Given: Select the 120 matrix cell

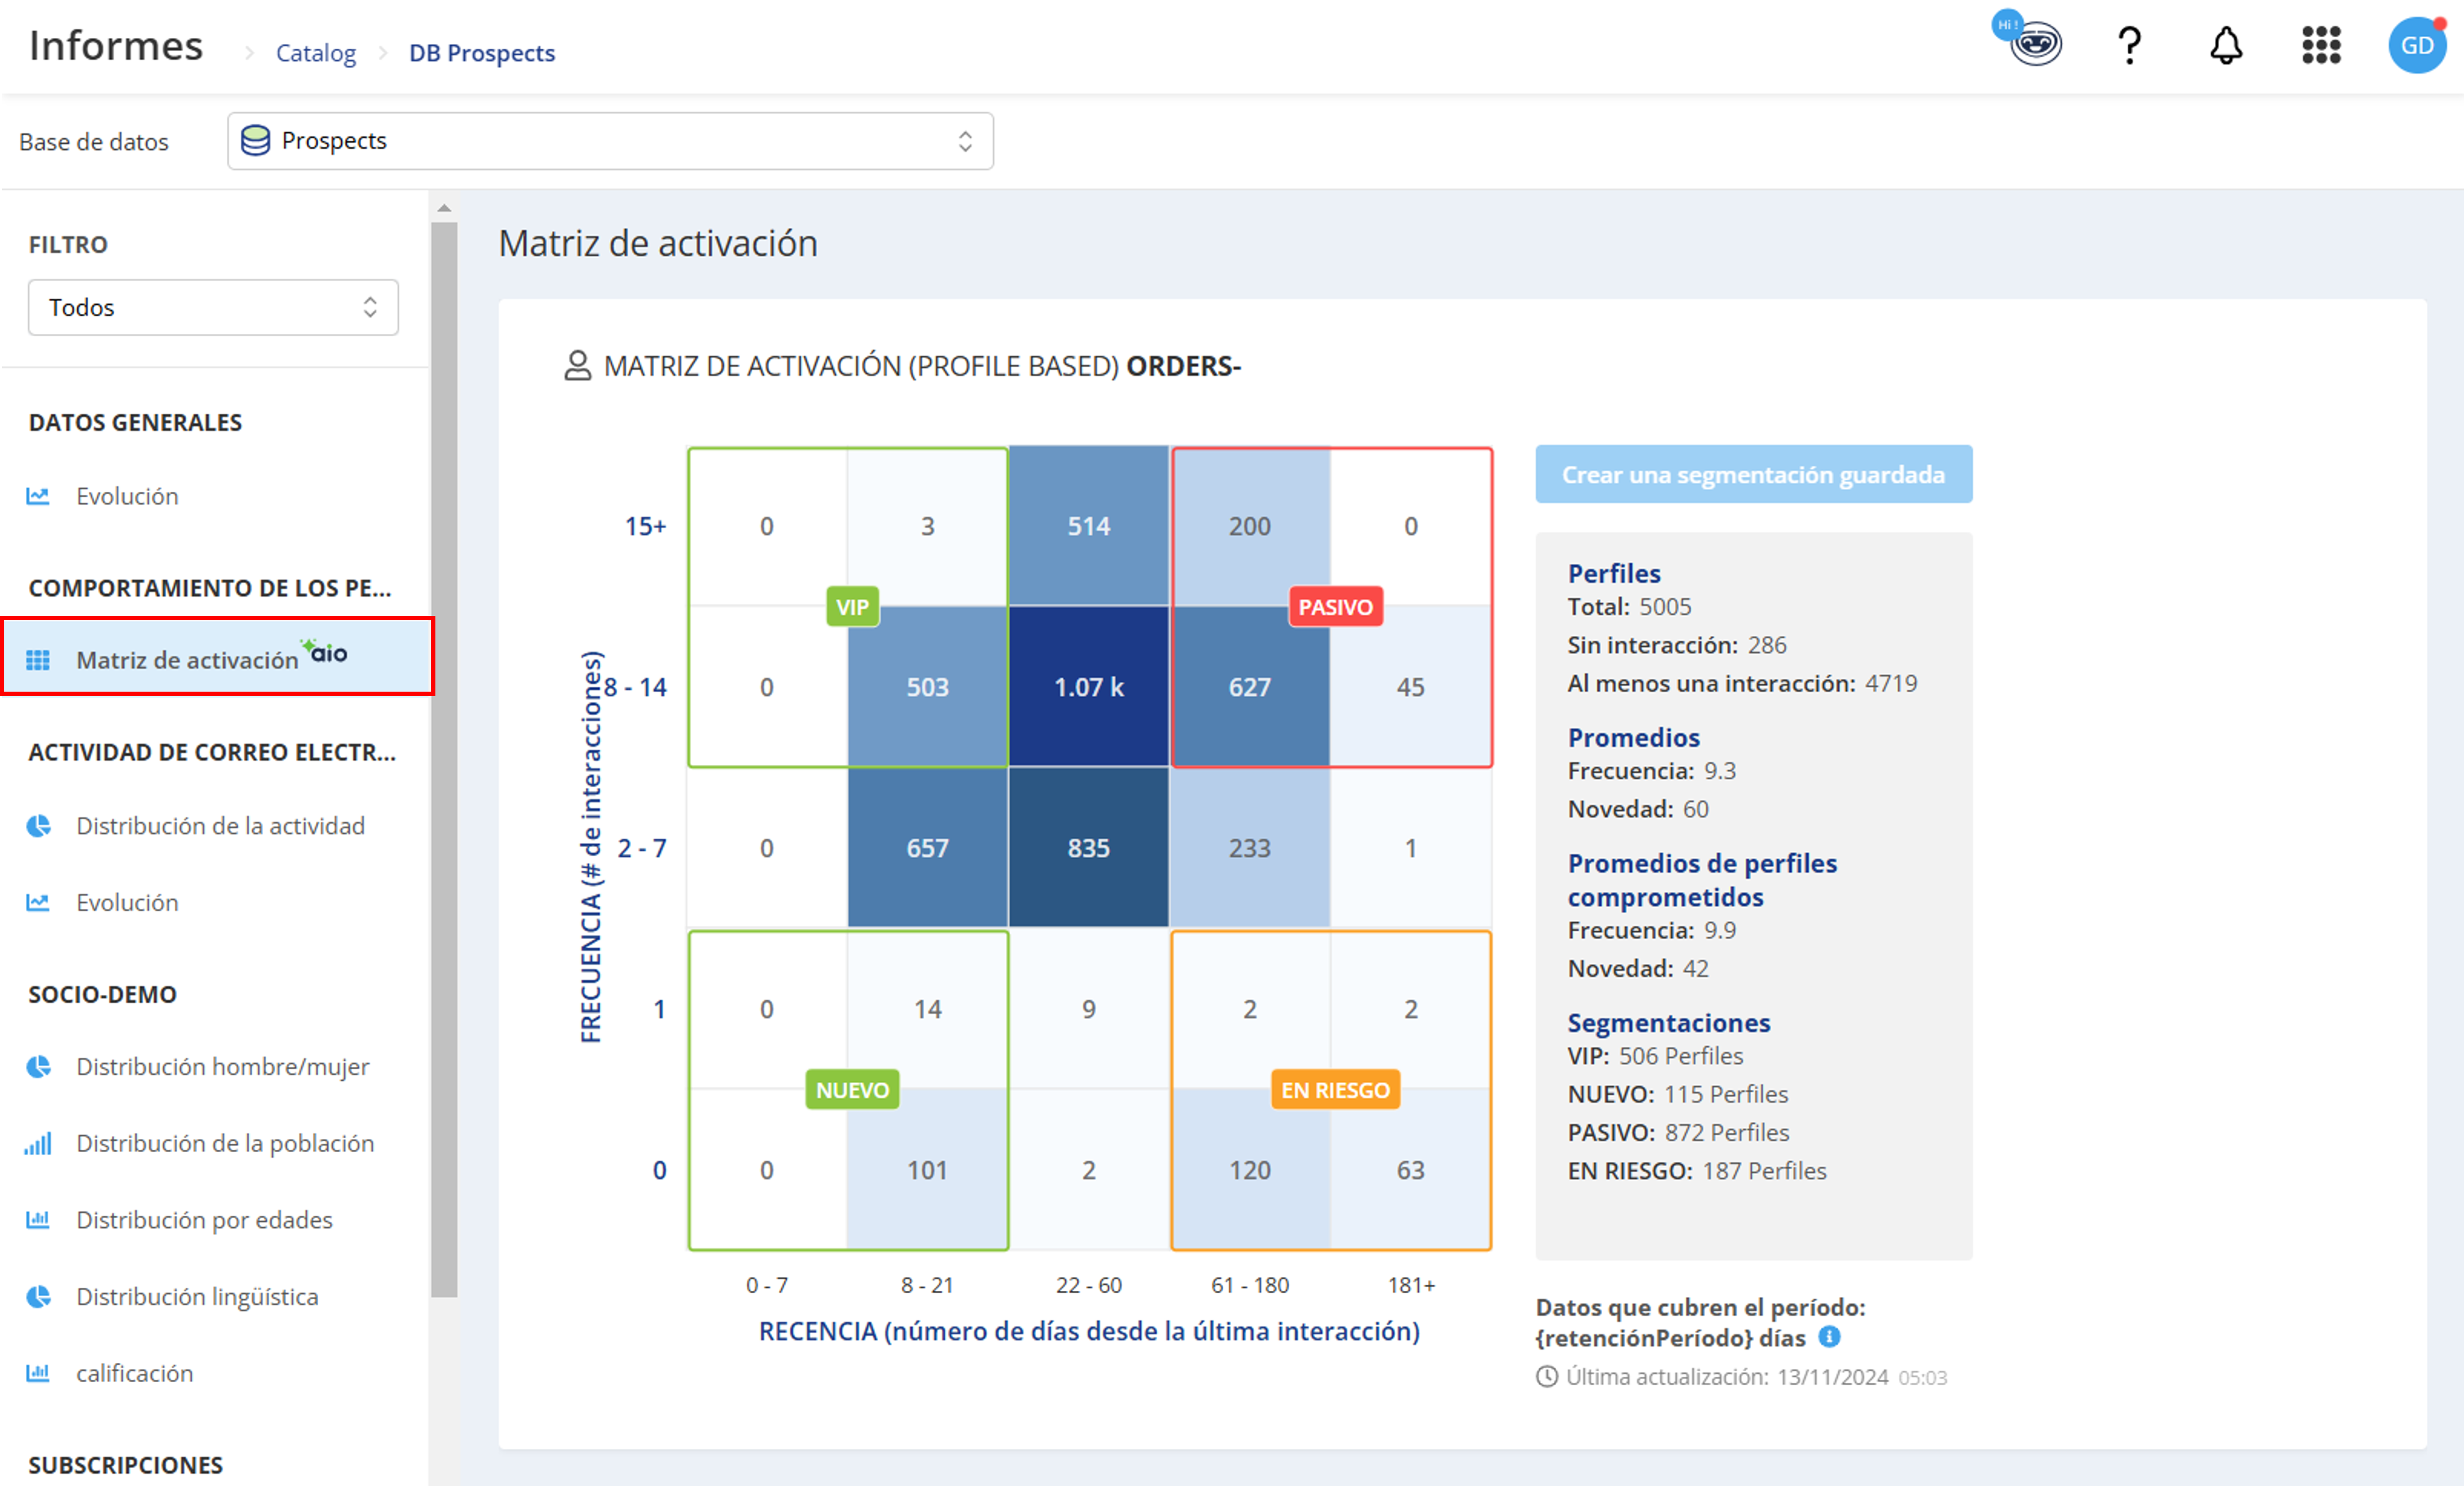Looking at the screenshot, I should [x=1249, y=1170].
